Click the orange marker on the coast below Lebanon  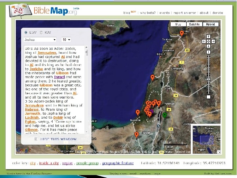(x=153, y=78)
